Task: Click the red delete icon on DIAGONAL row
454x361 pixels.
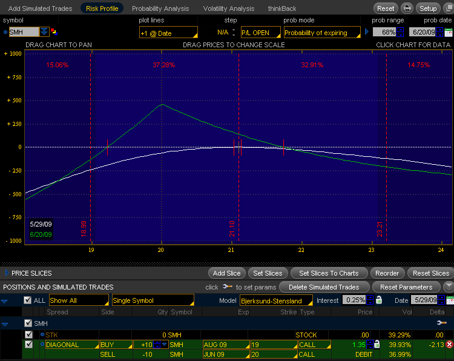Action: coord(449,345)
